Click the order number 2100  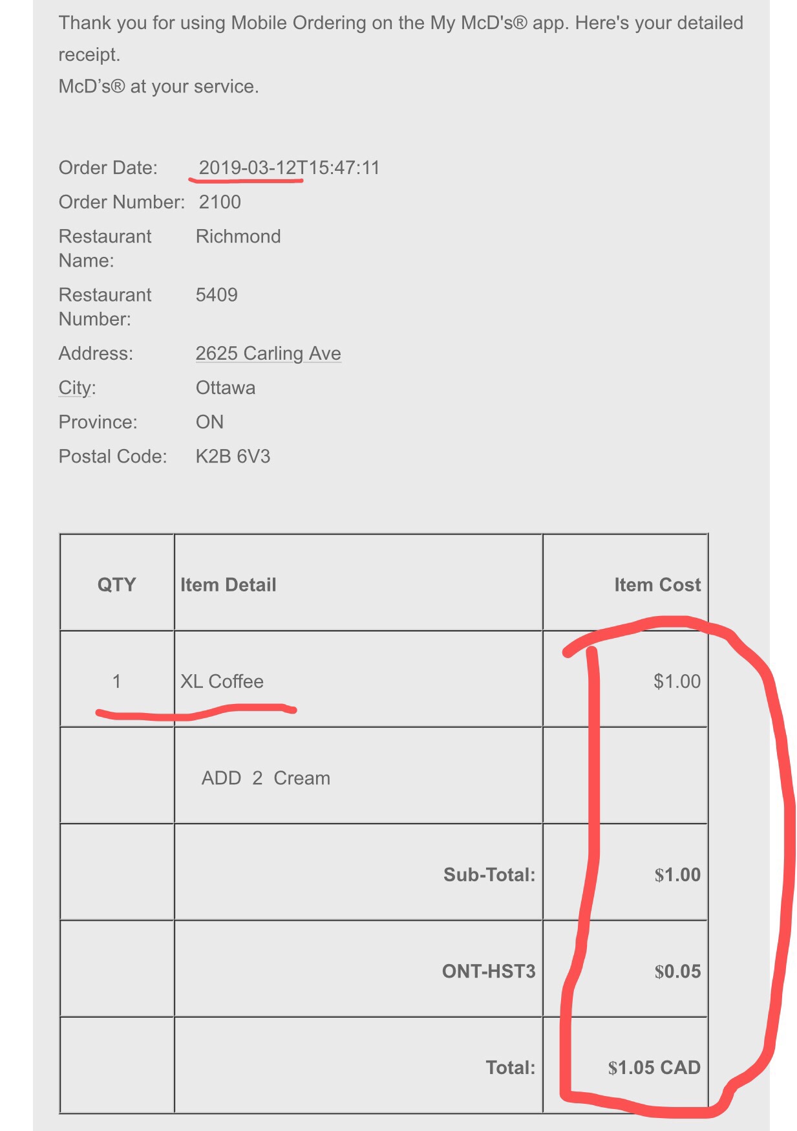click(x=220, y=202)
